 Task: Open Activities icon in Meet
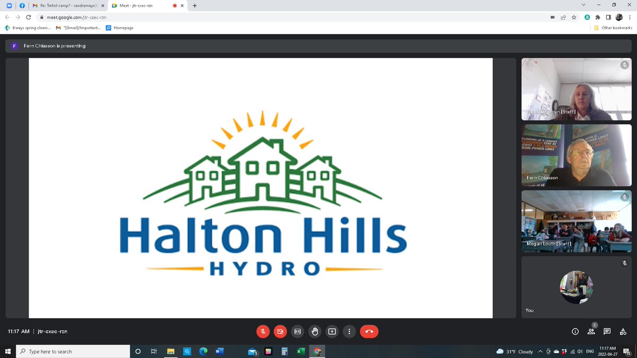coord(623,331)
